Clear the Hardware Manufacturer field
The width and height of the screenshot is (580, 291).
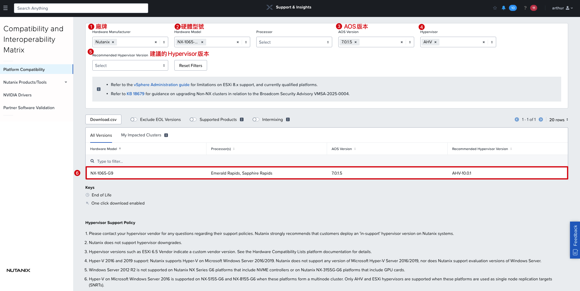point(156,42)
